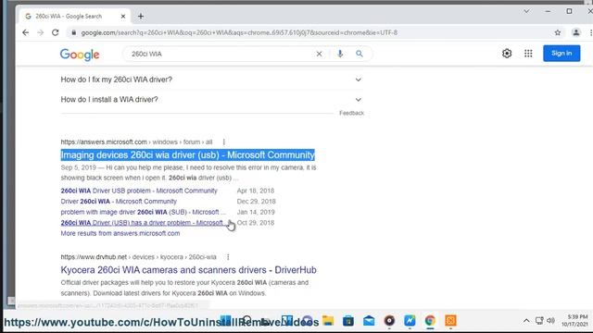
Task: Open the Chrome icon in the taskbar
Action: coord(430,321)
